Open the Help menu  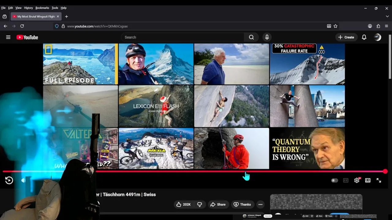click(x=63, y=8)
